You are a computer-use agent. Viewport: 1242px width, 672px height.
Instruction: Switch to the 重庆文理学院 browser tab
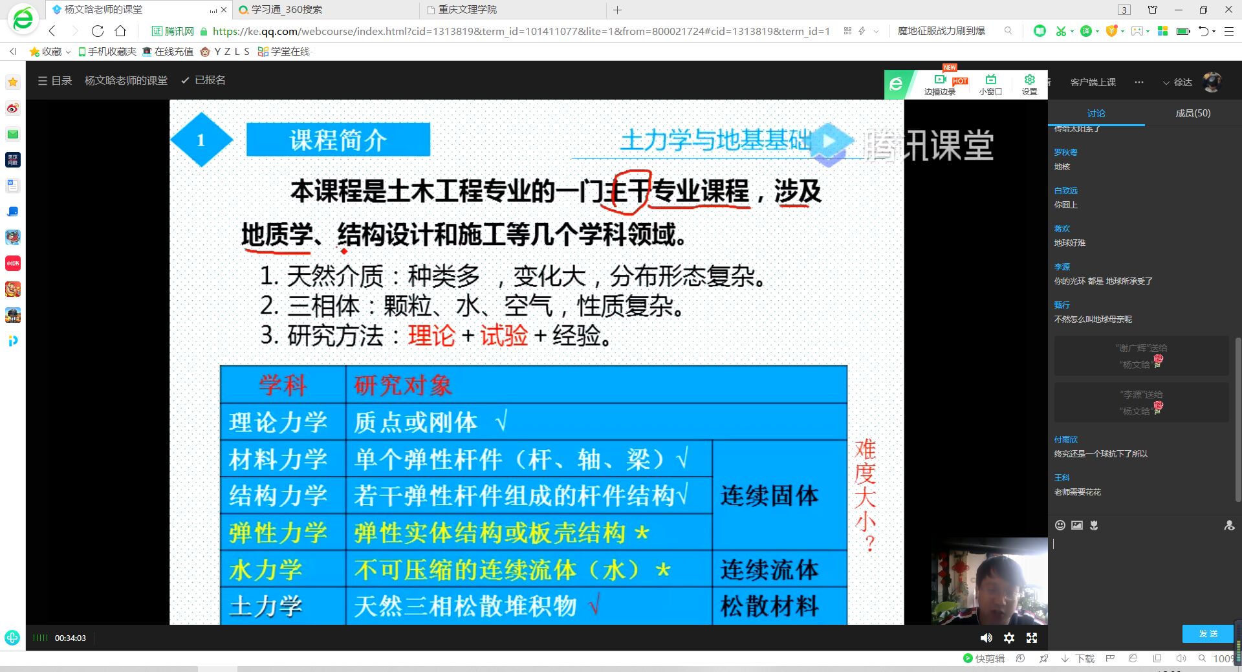tap(467, 10)
